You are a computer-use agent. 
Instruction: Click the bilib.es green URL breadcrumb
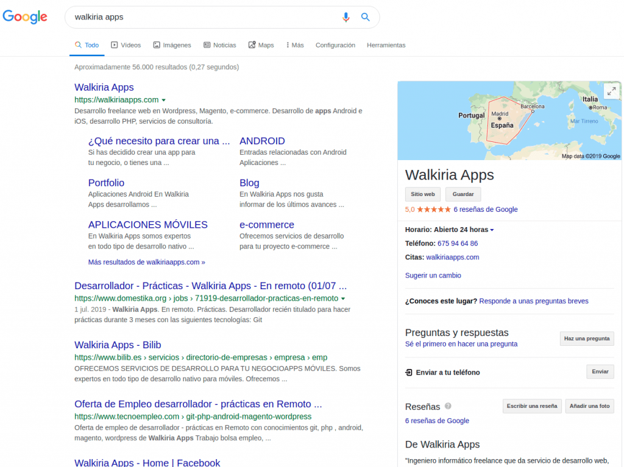coord(200,357)
